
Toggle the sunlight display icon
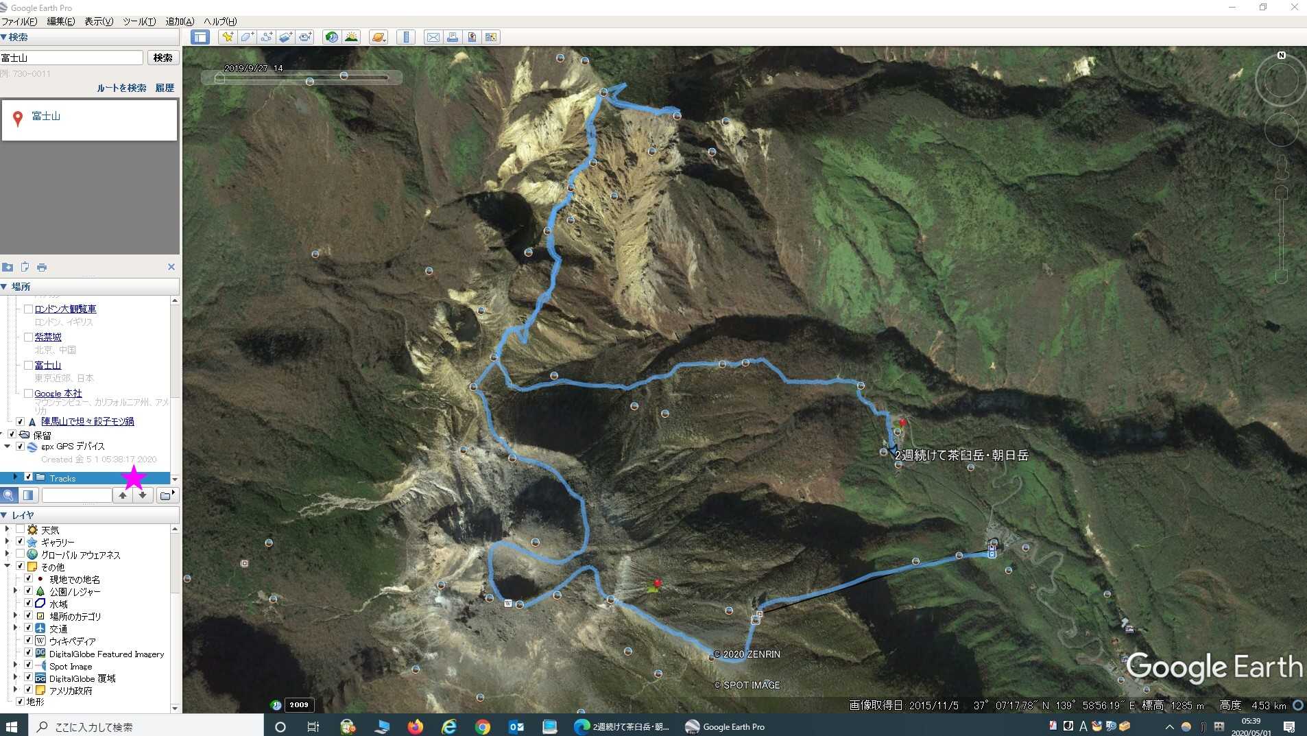coord(351,37)
